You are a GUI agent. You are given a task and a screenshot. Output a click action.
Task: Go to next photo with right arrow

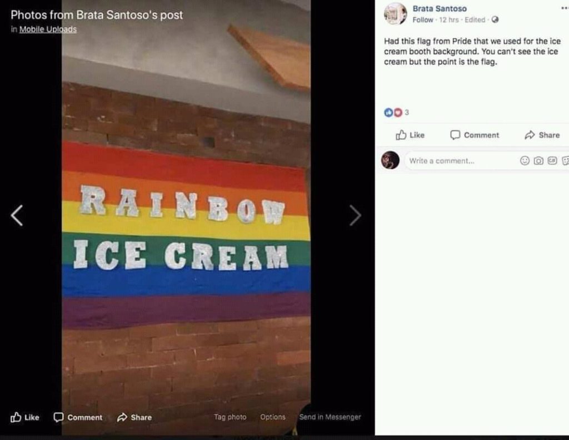pyautogui.click(x=355, y=215)
